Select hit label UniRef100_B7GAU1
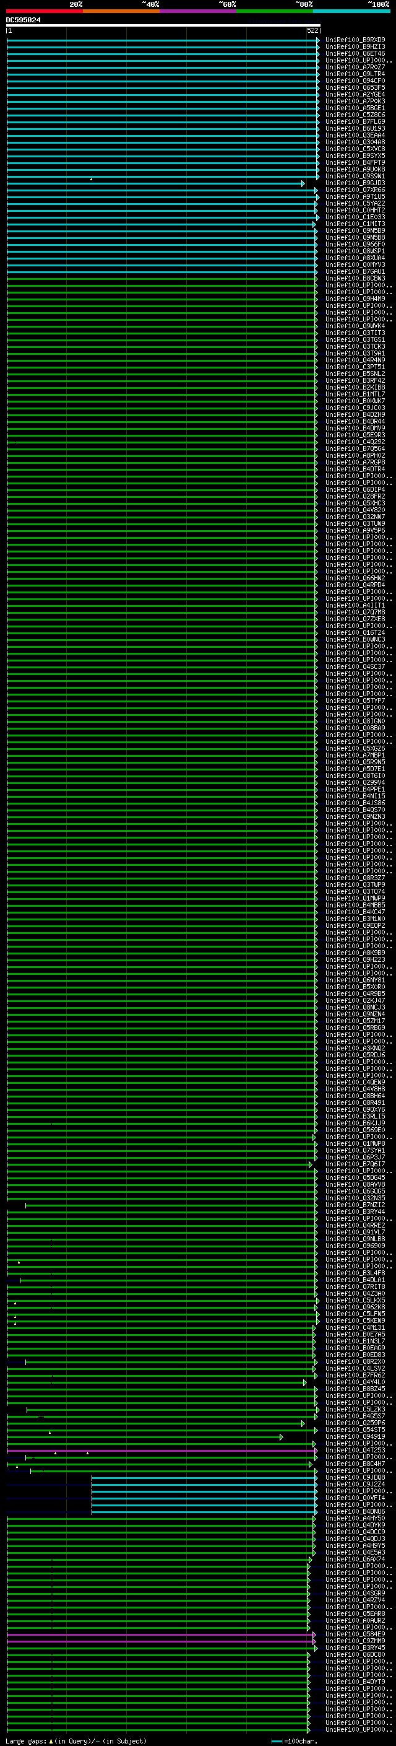396x1746 pixels. [355, 272]
